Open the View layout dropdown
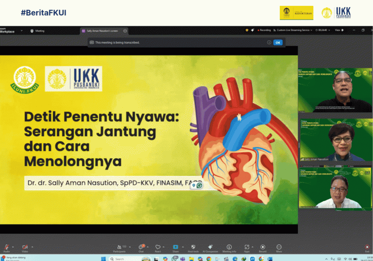This screenshot has height=261, width=373. pyautogui.click(x=339, y=30)
